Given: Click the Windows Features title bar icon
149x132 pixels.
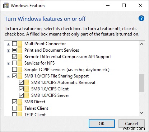Looking at the screenshot, I should coord(6,6).
